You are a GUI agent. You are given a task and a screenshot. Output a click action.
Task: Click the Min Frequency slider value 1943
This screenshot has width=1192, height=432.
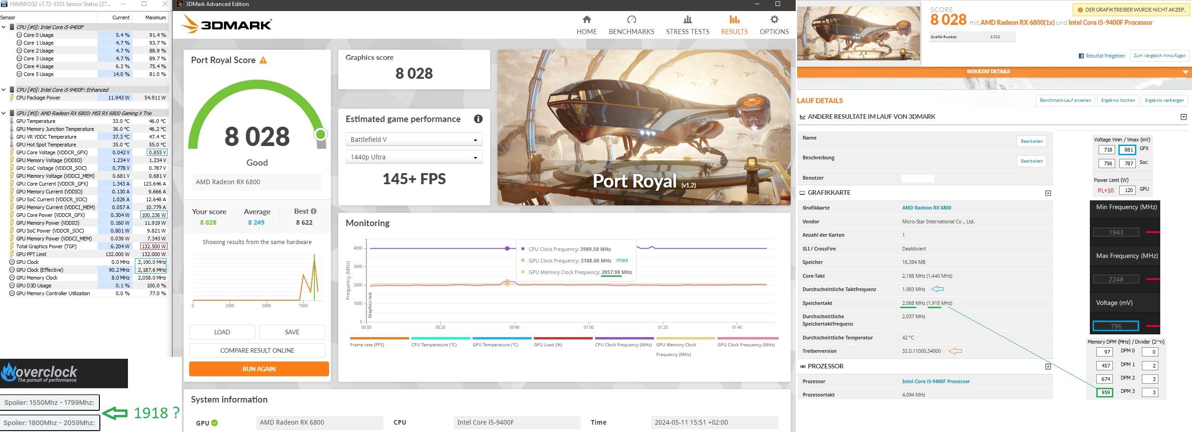(1116, 233)
